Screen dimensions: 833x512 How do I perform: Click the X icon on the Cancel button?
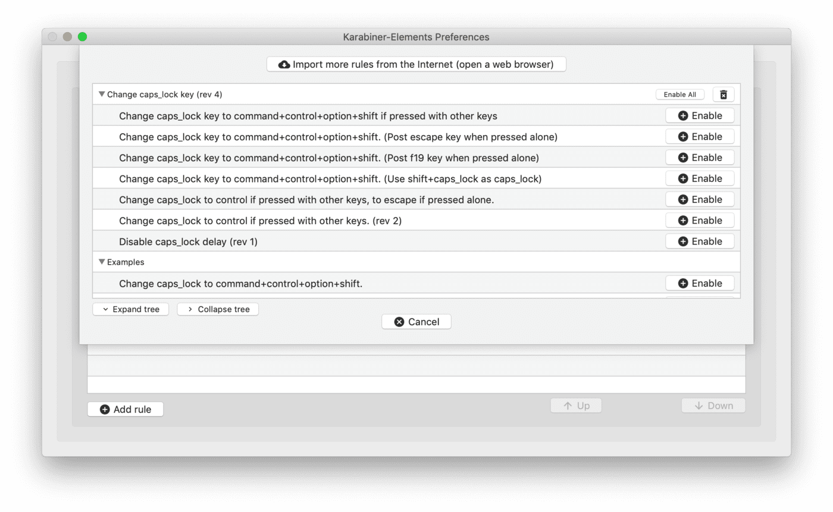pyautogui.click(x=399, y=322)
